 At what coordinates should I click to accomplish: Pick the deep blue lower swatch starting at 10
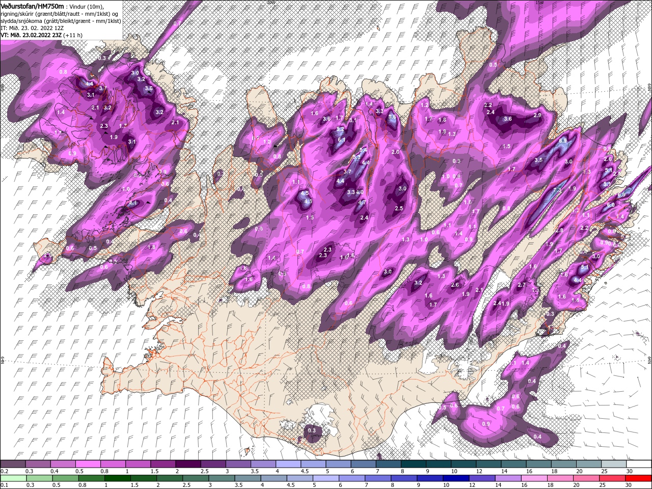(456, 478)
